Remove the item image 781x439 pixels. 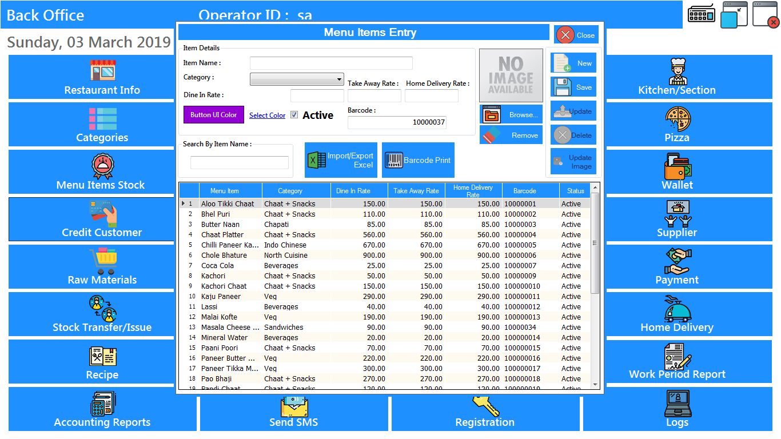(511, 135)
